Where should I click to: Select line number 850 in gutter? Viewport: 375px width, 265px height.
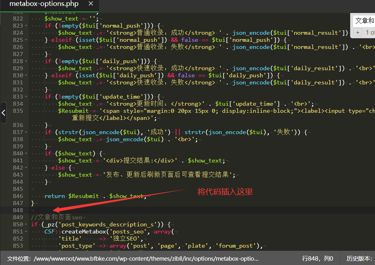tap(18, 224)
